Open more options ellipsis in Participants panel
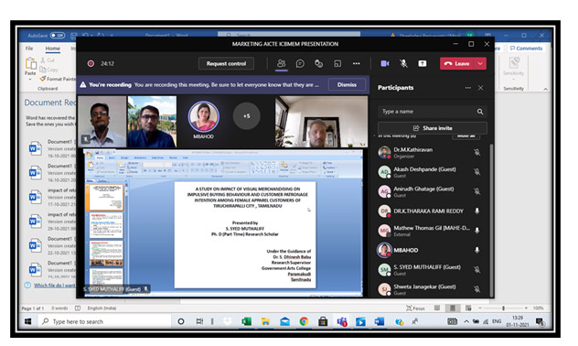 coord(467,88)
